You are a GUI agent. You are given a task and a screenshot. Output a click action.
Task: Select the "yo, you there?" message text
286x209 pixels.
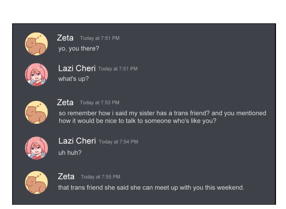pyautogui.click(x=79, y=48)
